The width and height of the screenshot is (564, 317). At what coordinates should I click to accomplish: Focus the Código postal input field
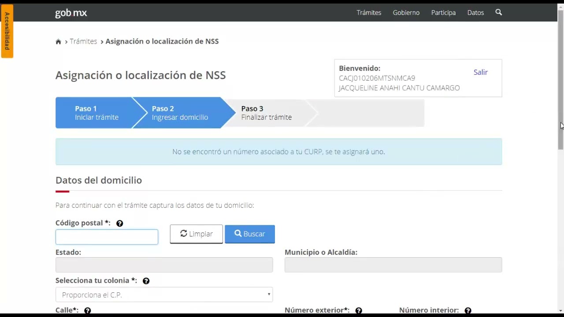click(x=107, y=237)
